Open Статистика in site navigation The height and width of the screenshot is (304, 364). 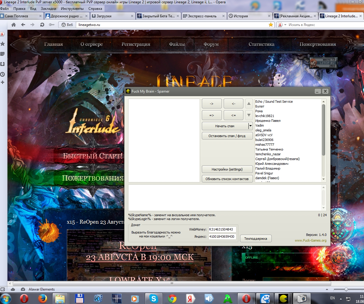pyautogui.click(x=261, y=44)
